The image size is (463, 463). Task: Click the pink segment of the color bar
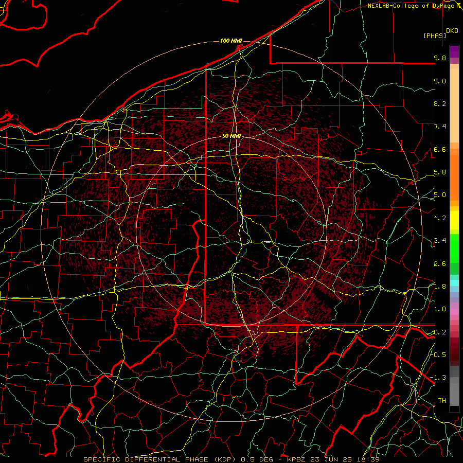(x=454, y=312)
